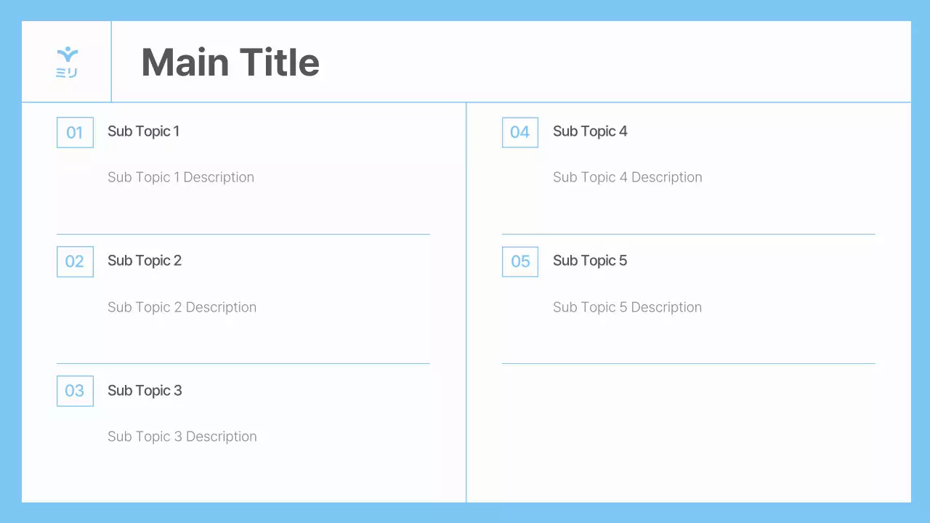The width and height of the screenshot is (930, 523).
Task: Click the 01 number box
Action: coord(75,132)
